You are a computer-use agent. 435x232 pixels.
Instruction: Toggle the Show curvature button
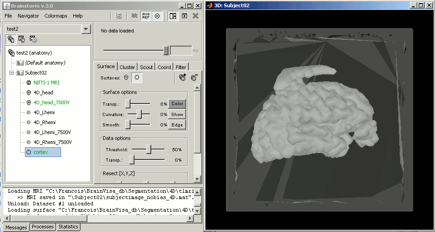[x=177, y=115]
